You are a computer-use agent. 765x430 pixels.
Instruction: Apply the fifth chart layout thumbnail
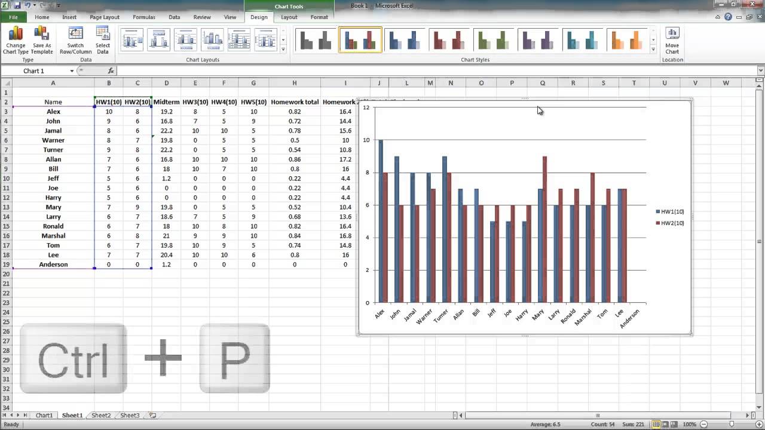[239, 40]
